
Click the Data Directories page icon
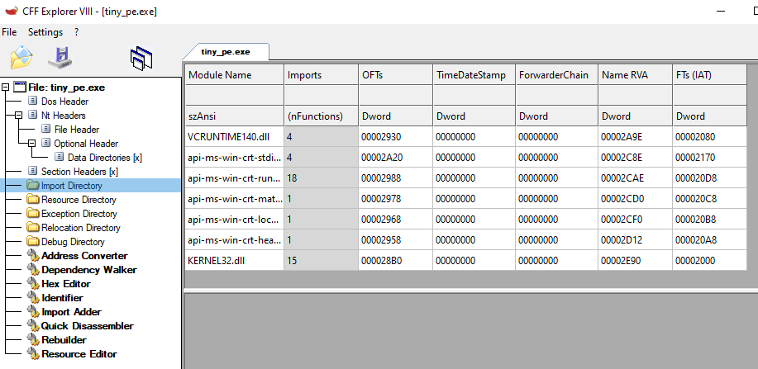click(59, 157)
